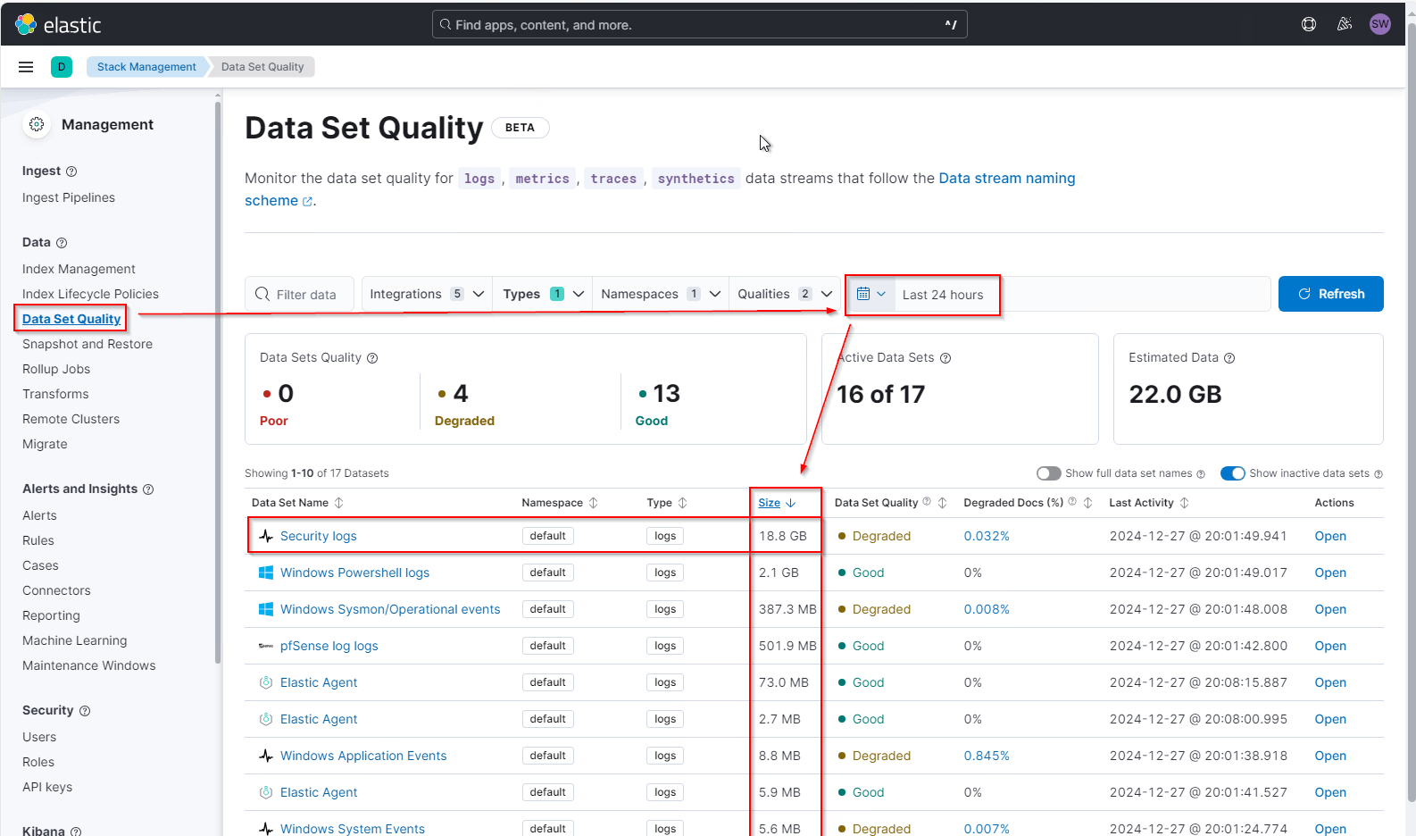The height and width of the screenshot is (836, 1416).
Task: Click the 0.845% degraded docs value
Action: [987, 756]
